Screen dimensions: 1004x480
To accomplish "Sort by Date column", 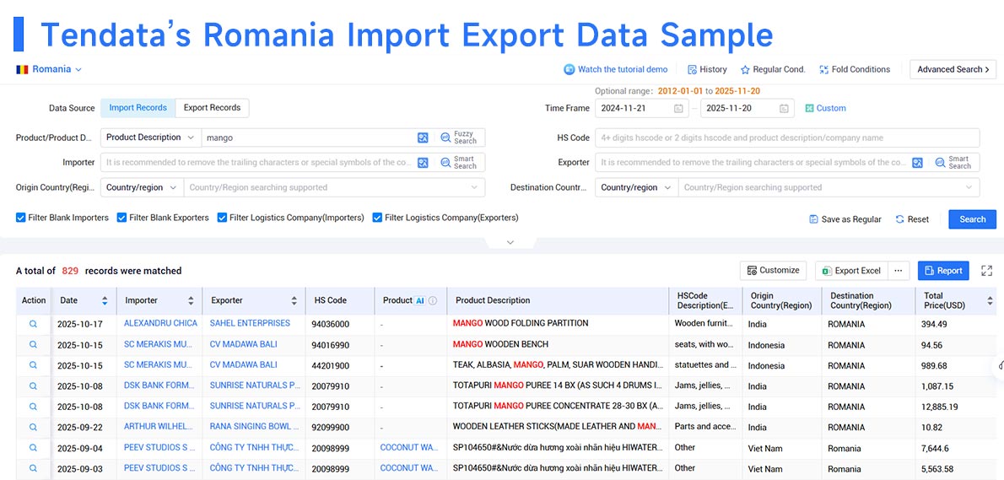I will coord(105,300).
